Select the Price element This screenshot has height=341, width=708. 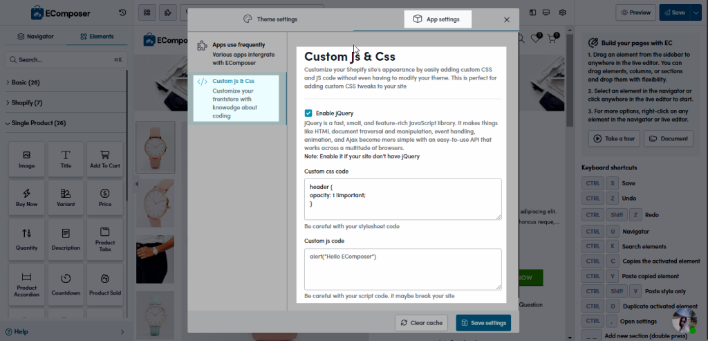[x=105, y=197]
